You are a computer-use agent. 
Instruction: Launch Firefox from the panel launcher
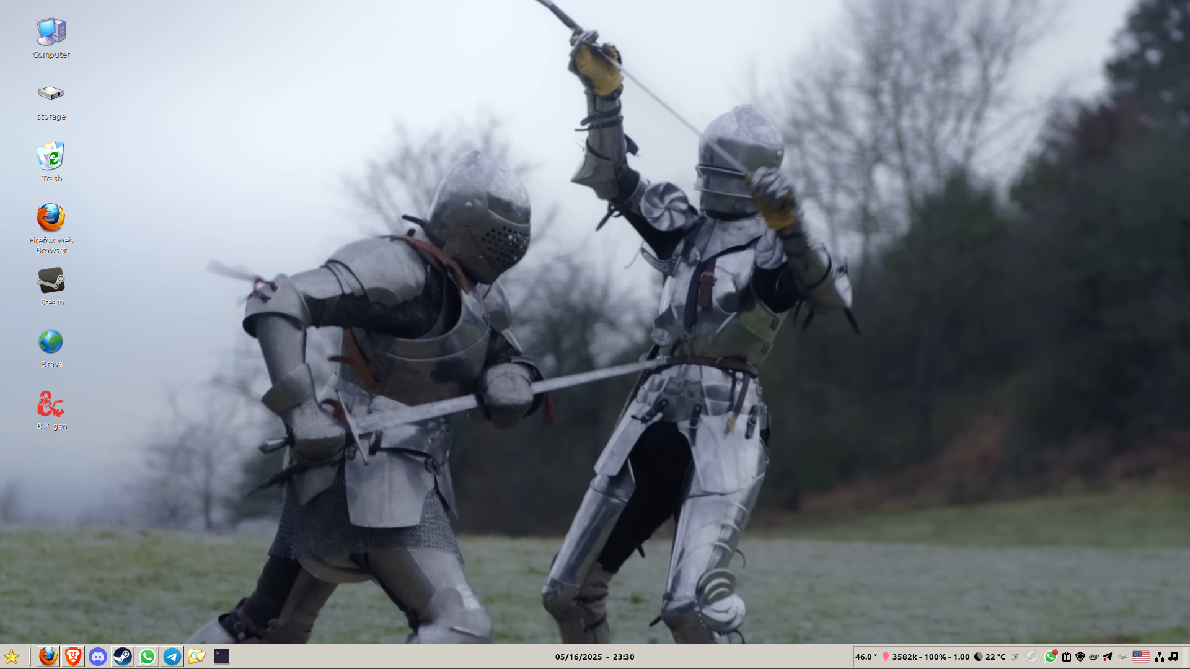(x=48, y=657)
